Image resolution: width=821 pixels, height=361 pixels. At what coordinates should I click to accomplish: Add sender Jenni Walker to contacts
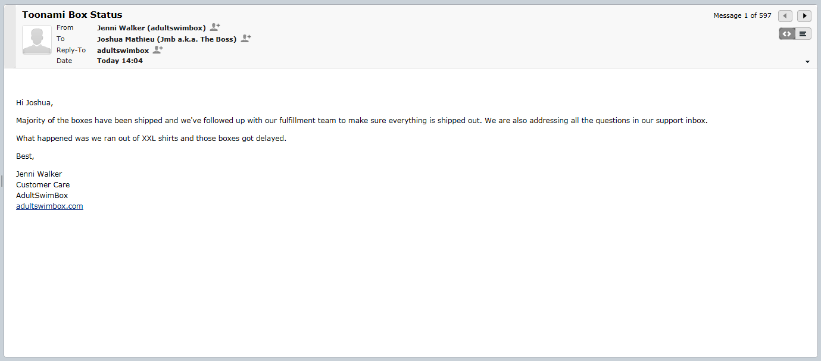(x=215, y=27)
